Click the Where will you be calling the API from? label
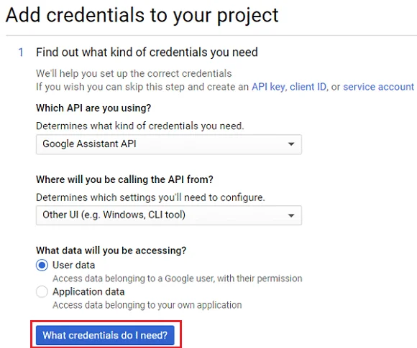This screenshot has width=417, height=348. pos(124,179)
